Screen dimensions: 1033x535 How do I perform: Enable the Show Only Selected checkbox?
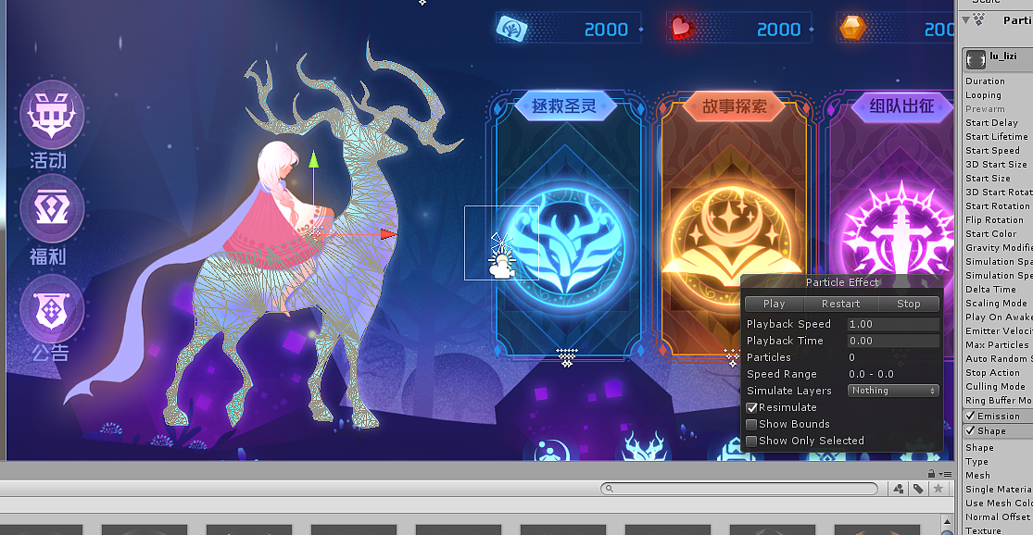(751, 441)
